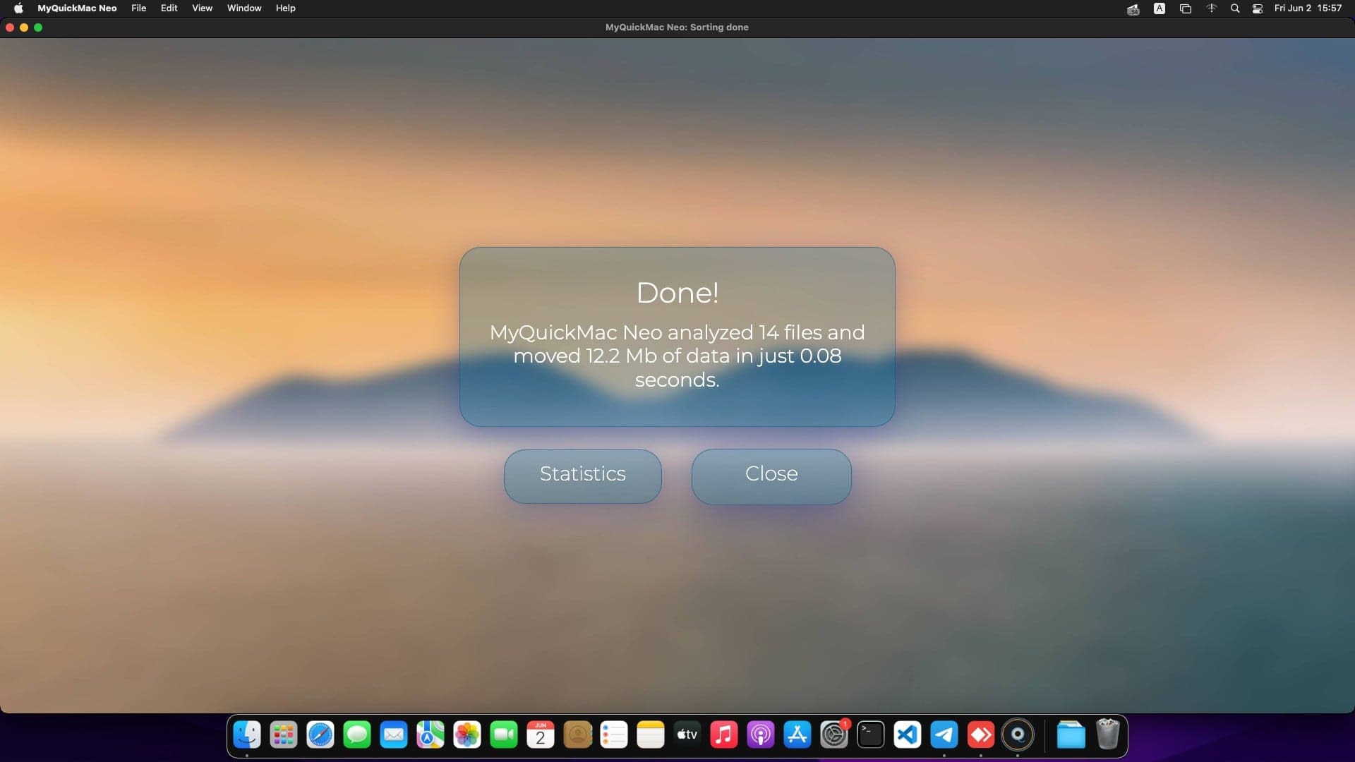Open the Apple menu
The width and height of the screenshot is (1355, 762).
(18, 8)
